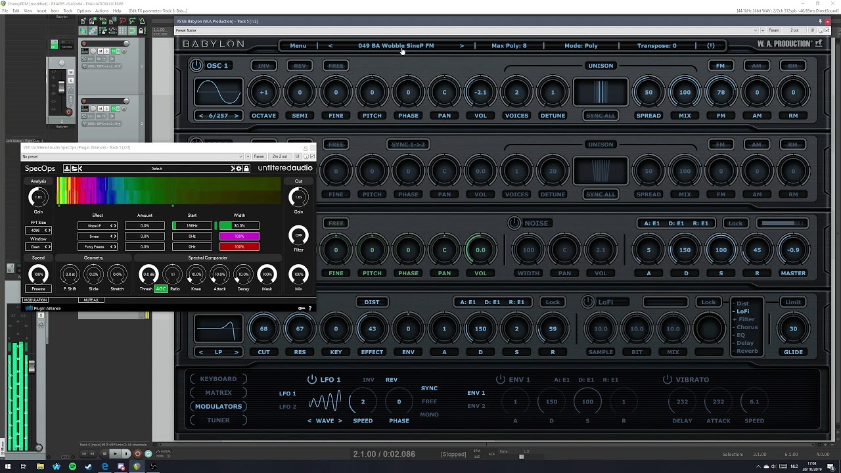The width and height of the screenshot is (841, 473).
Task: Go to previous Babylon preset
Action: coord(330,46)
